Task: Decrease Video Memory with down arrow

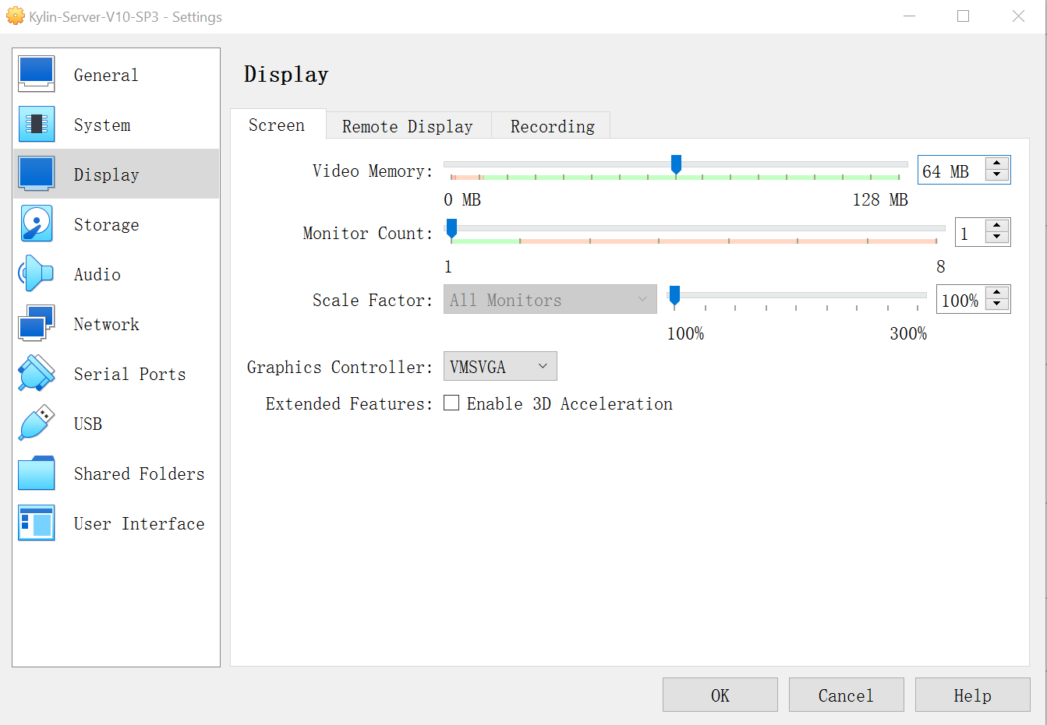Action: coord(997,174)
